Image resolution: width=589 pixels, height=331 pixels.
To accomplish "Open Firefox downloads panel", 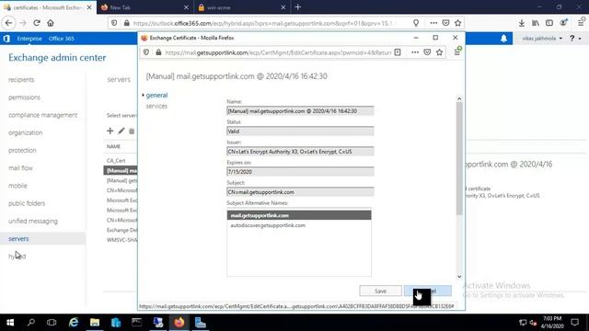I will pos(522,23).
